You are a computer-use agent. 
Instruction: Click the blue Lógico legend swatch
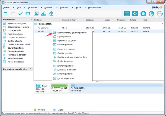click(x=55, y=110)
